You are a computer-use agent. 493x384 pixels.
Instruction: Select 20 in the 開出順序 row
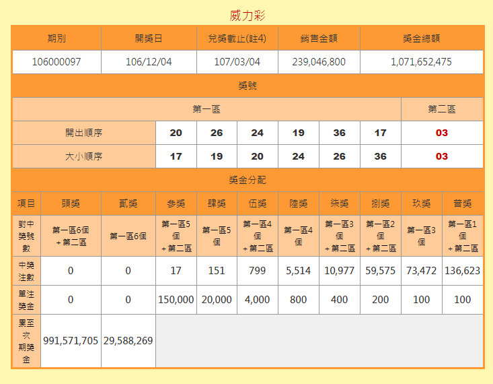coord(176,133)
